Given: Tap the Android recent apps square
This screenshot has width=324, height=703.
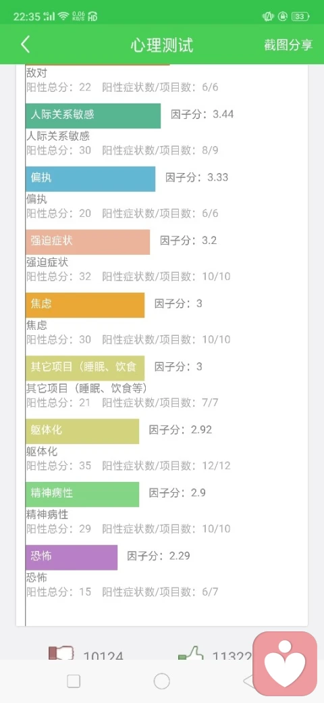Looking at the screenshot, I should 74,681.
